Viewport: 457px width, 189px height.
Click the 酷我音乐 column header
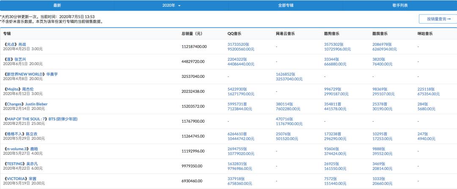pyautogui.click(x=380, y=33)
